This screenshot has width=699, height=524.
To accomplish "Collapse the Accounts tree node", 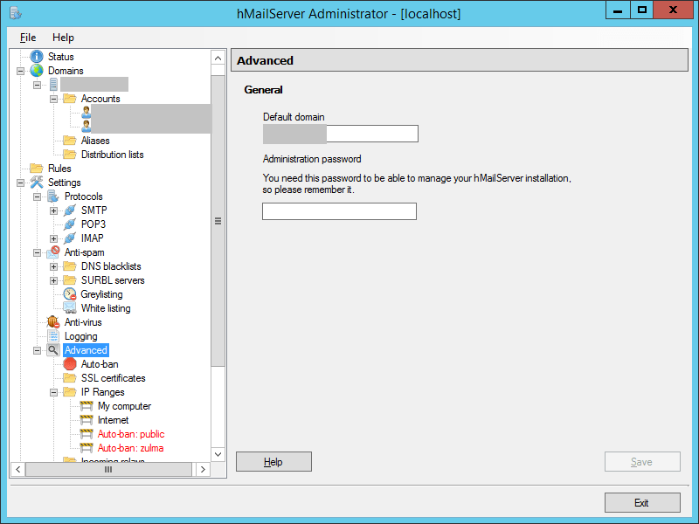I will click(53, 99).
